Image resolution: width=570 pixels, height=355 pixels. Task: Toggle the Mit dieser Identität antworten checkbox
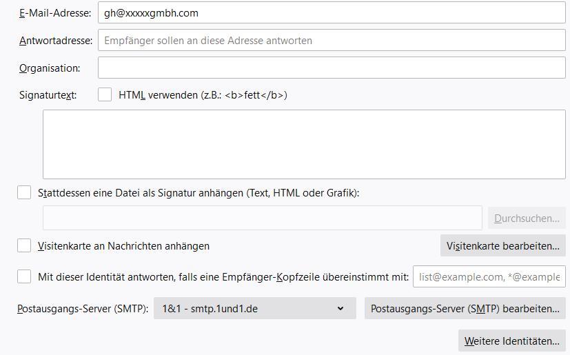click(24, 276)
